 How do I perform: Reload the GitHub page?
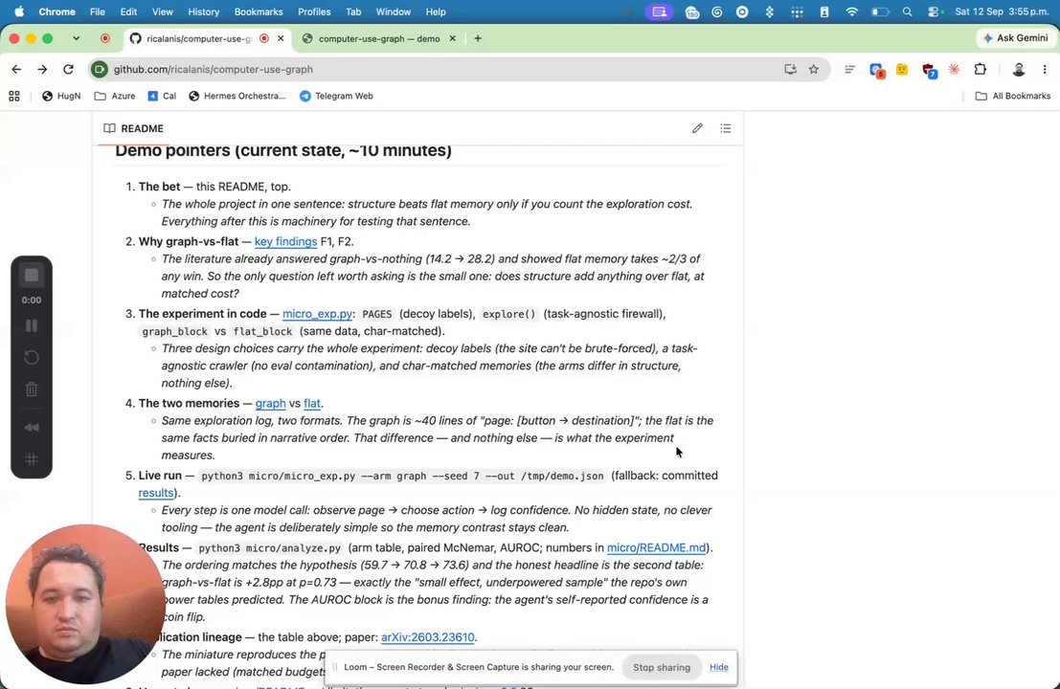click(x=68, y=69)
